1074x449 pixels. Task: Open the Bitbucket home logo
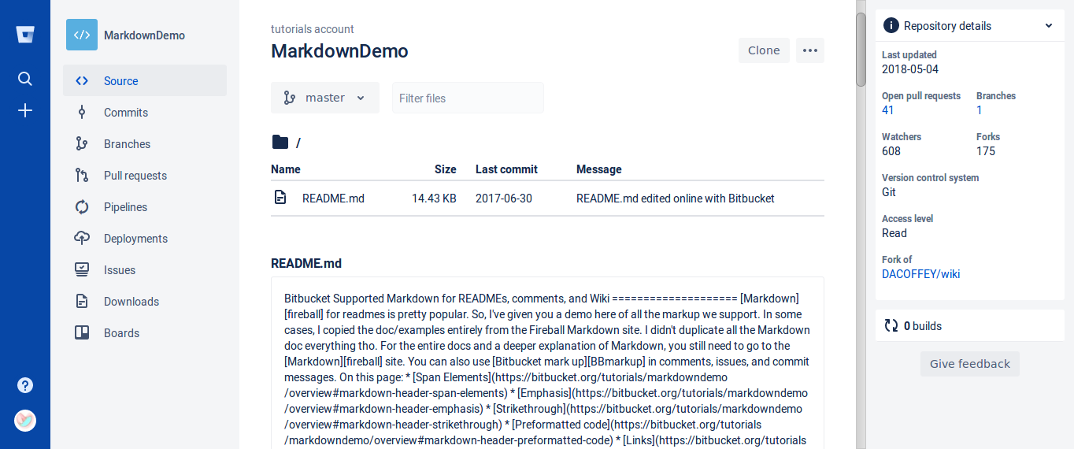[25, 35]
